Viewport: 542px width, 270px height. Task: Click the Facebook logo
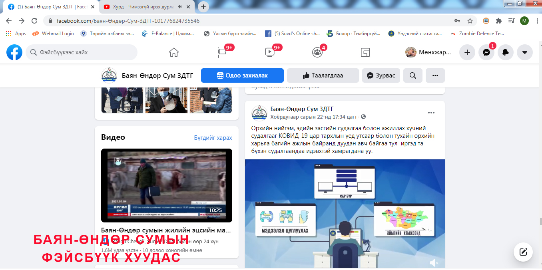point(14,52)
